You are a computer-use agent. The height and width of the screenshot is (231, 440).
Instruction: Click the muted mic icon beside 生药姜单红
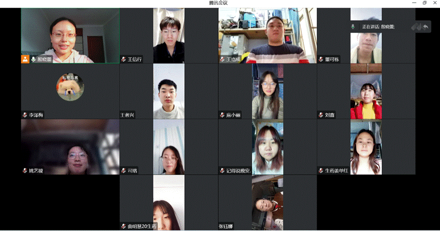(x=321, y=171)
